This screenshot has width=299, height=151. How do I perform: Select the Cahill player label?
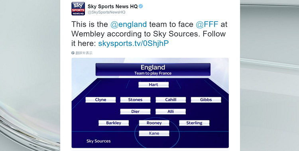click(171, 100)
